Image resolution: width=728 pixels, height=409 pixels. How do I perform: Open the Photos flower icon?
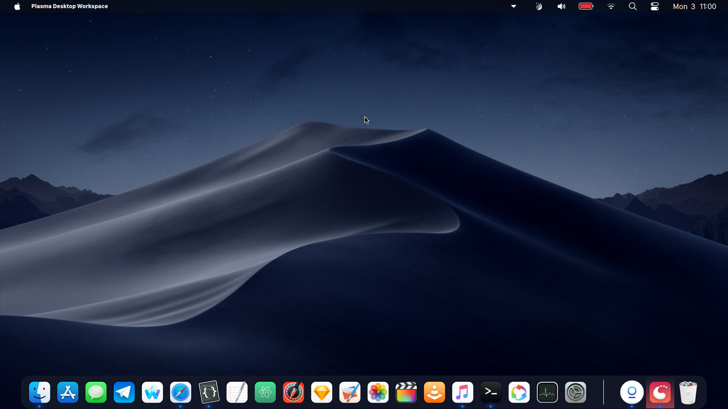click(378, 392)
